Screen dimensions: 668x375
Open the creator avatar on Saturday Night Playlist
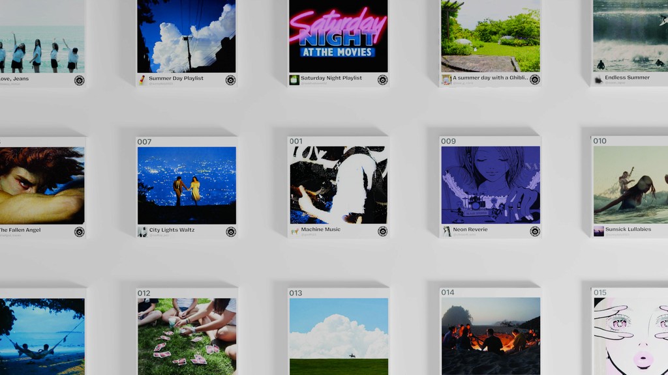point(294,79)
